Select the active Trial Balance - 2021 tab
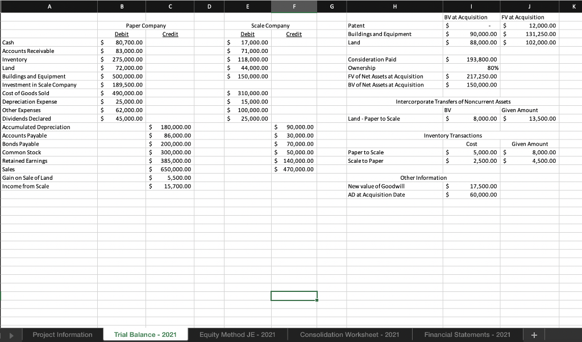This screenshot has height=342, width=582. (x=145, y=335)
